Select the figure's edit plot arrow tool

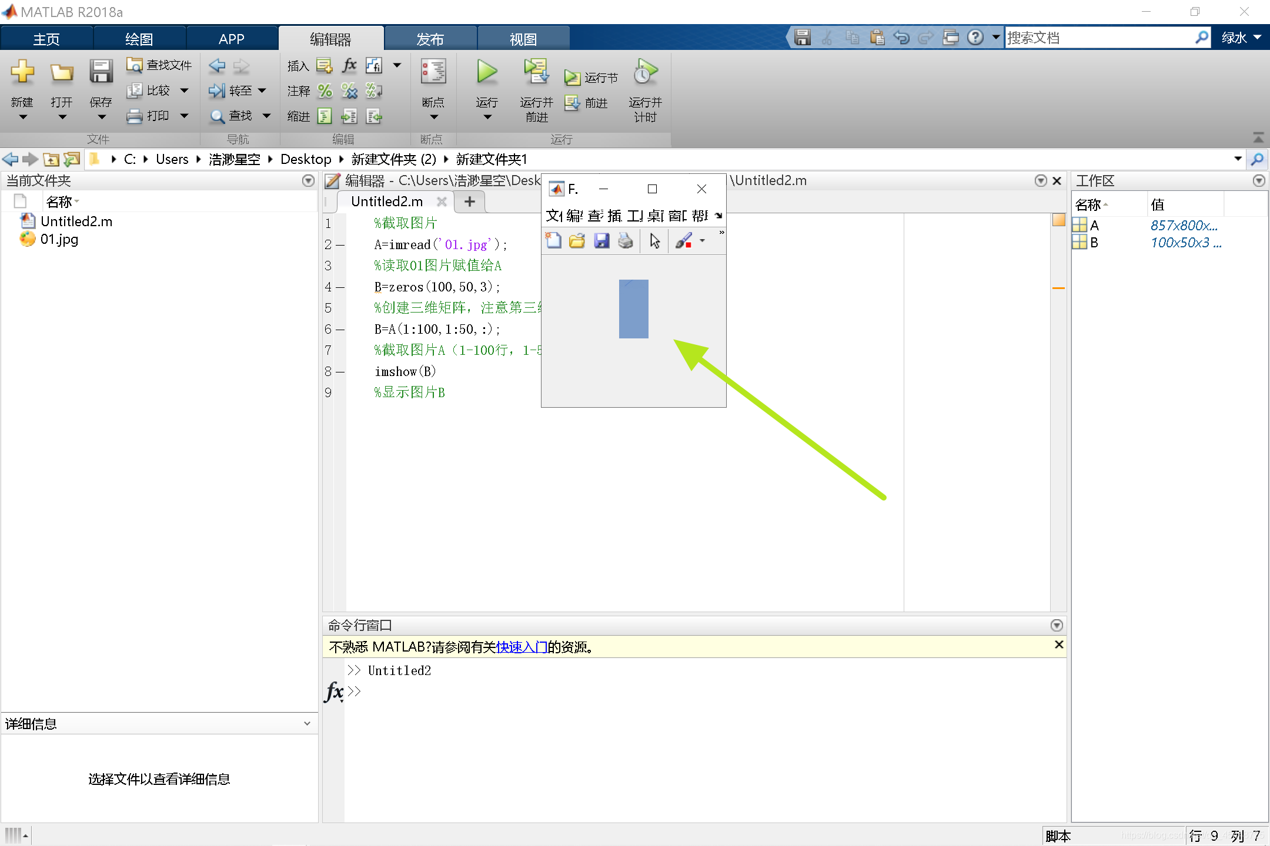654,241
